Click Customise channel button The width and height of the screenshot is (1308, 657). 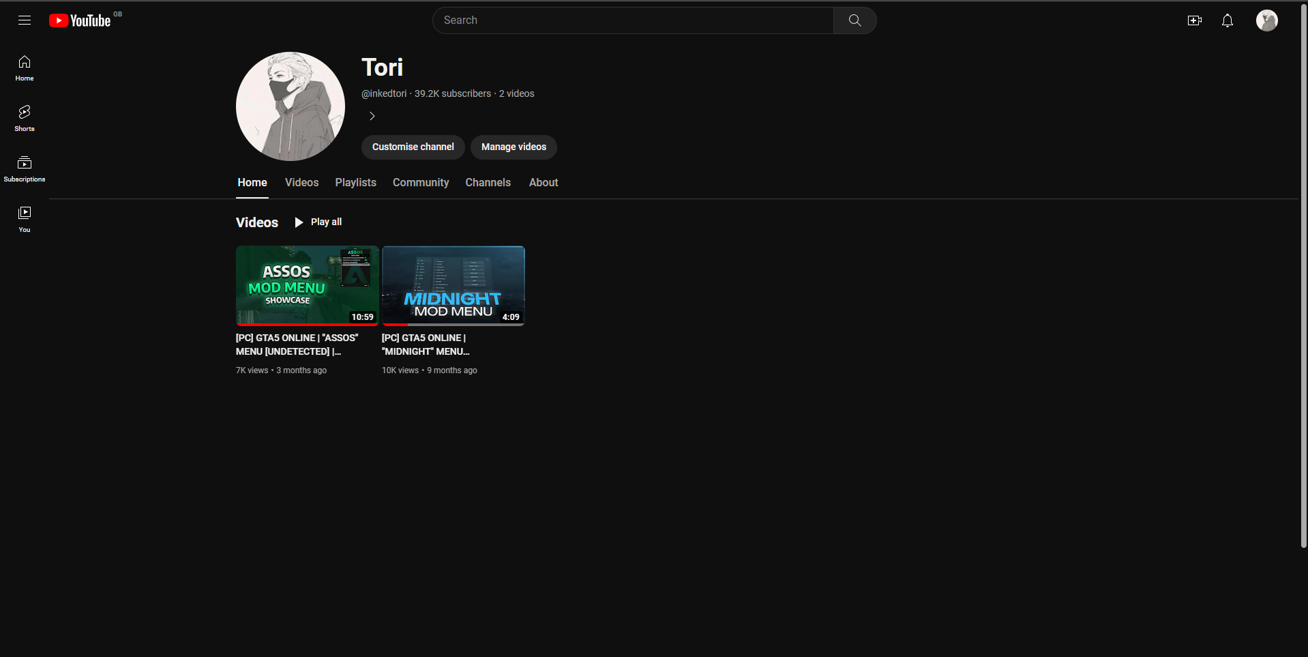[413, 147]
